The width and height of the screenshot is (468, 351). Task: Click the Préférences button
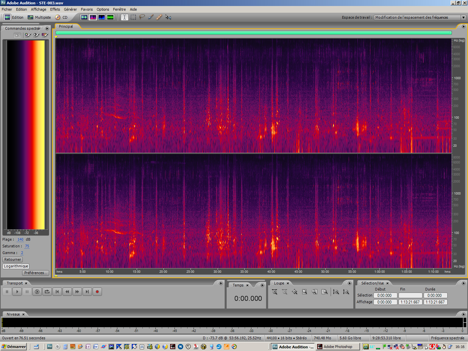coord(35,273)
